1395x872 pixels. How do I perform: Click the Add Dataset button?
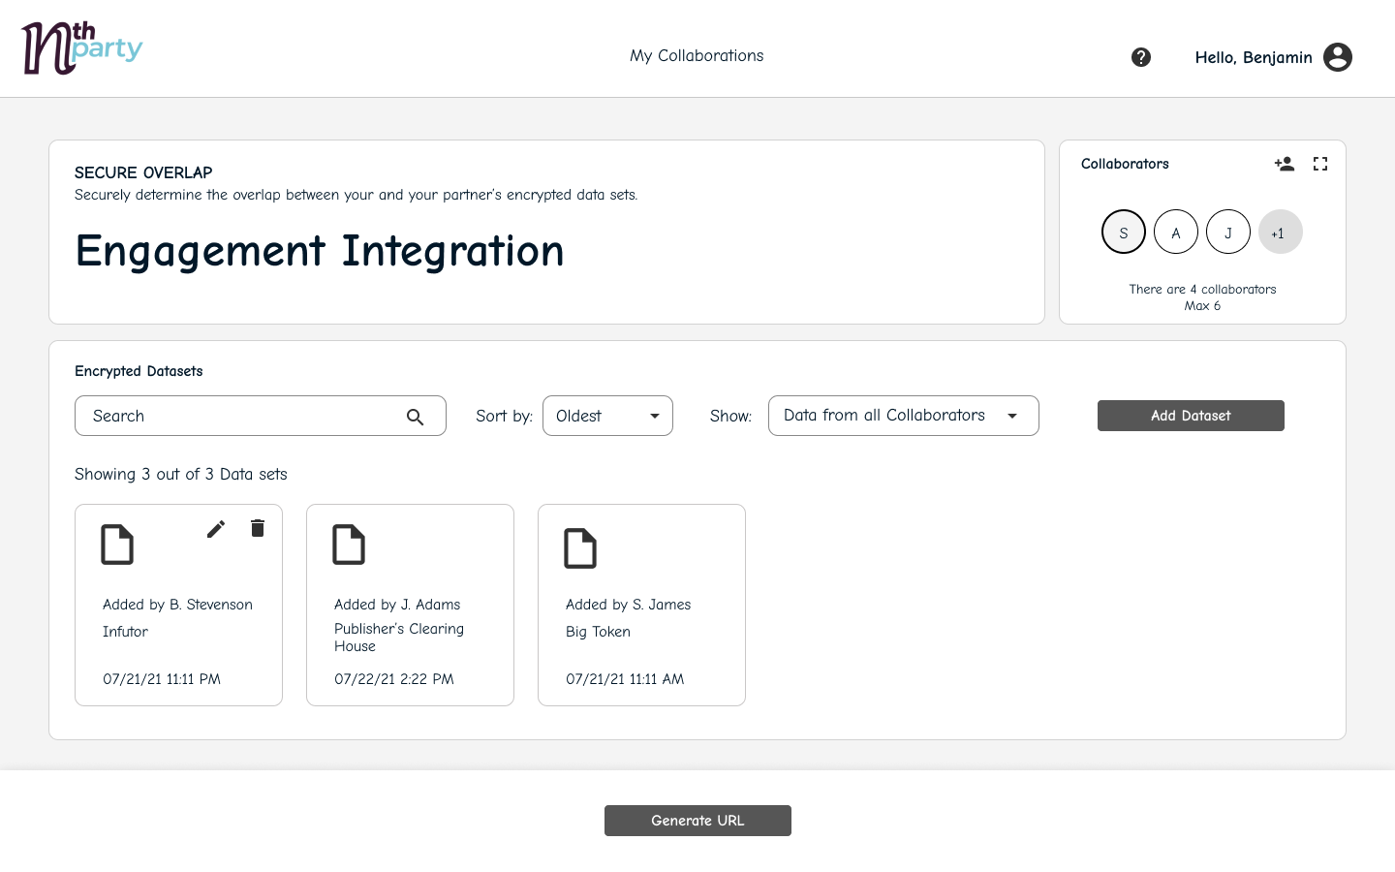(1191, 416)
